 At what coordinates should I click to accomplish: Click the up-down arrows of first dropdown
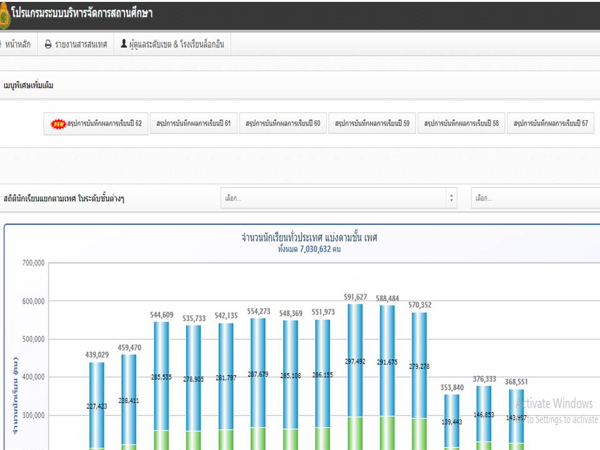(x=451, y=198)
